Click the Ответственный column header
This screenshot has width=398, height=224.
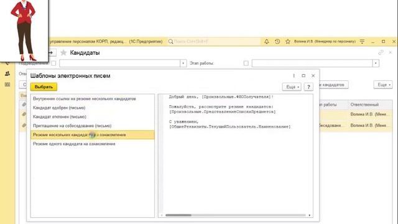(x=369, y=105)
